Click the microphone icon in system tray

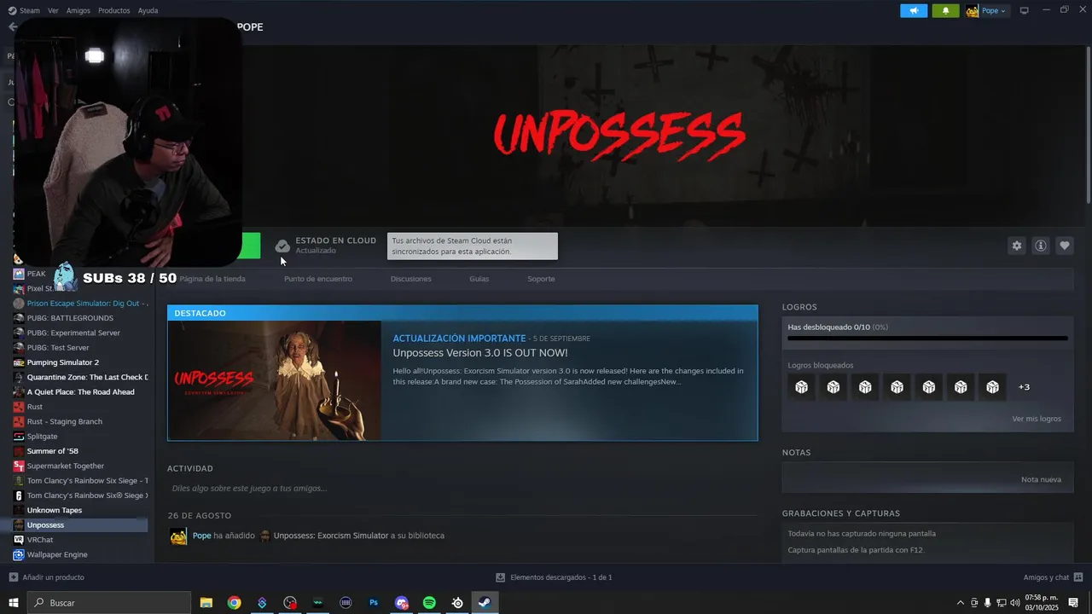point(987,603)
